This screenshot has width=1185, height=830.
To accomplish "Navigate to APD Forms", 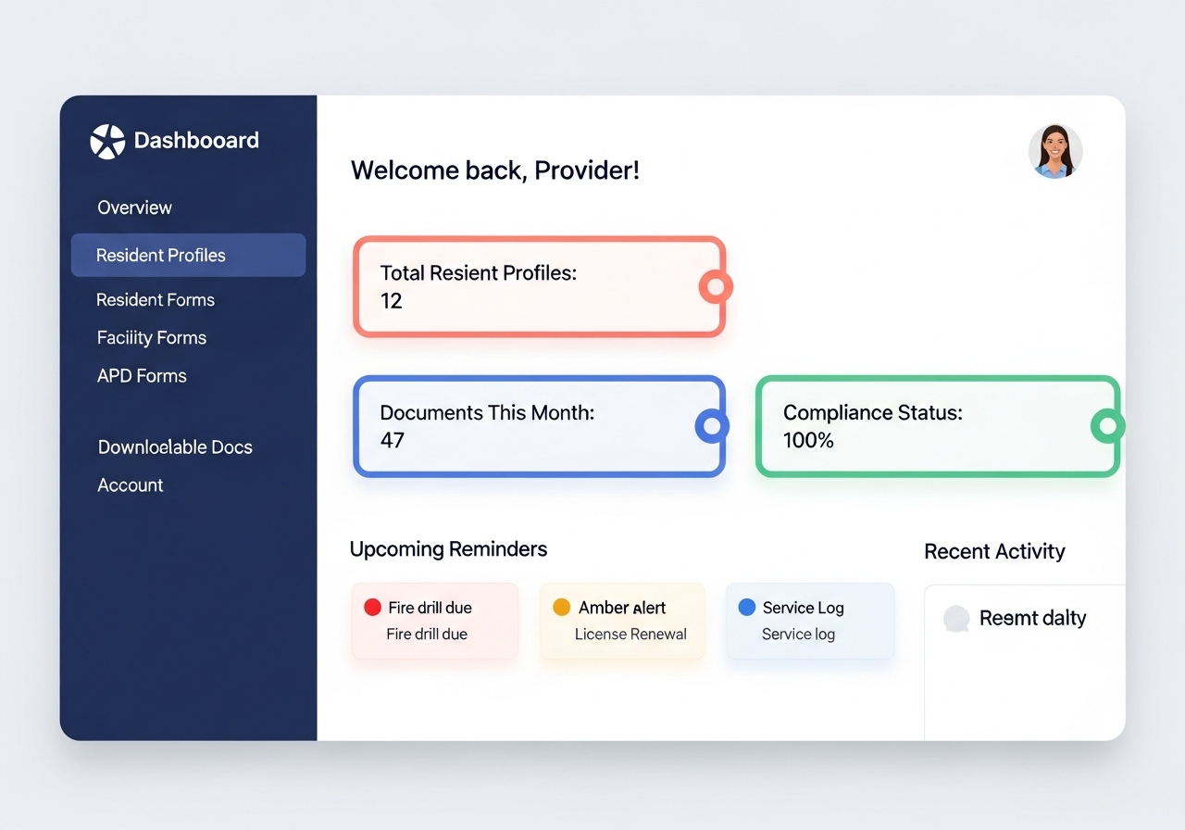I will (x=142, y=376).
